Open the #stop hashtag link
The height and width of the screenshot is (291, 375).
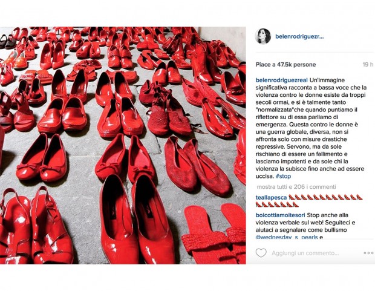pos(283,177)
